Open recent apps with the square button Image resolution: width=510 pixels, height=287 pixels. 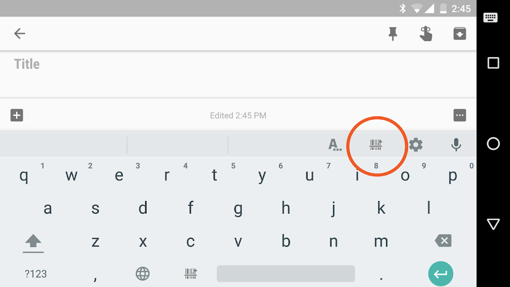tap(493, 63)
